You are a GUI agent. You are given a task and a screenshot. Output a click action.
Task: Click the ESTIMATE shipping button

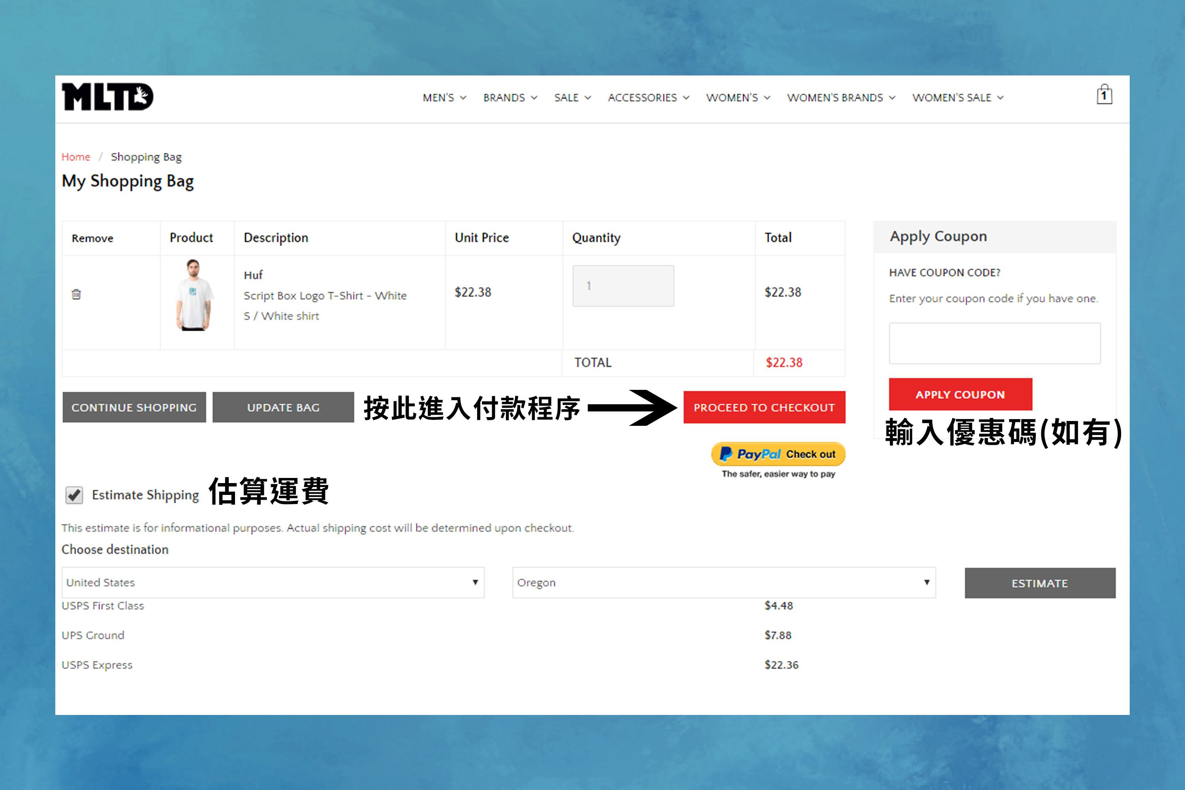pos(1039,583)
